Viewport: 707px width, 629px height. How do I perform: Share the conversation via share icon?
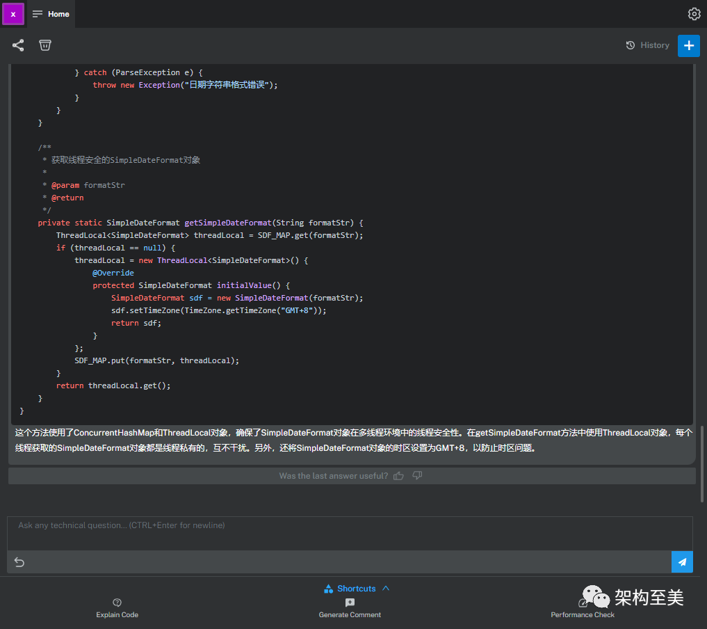tap(18, 45)
